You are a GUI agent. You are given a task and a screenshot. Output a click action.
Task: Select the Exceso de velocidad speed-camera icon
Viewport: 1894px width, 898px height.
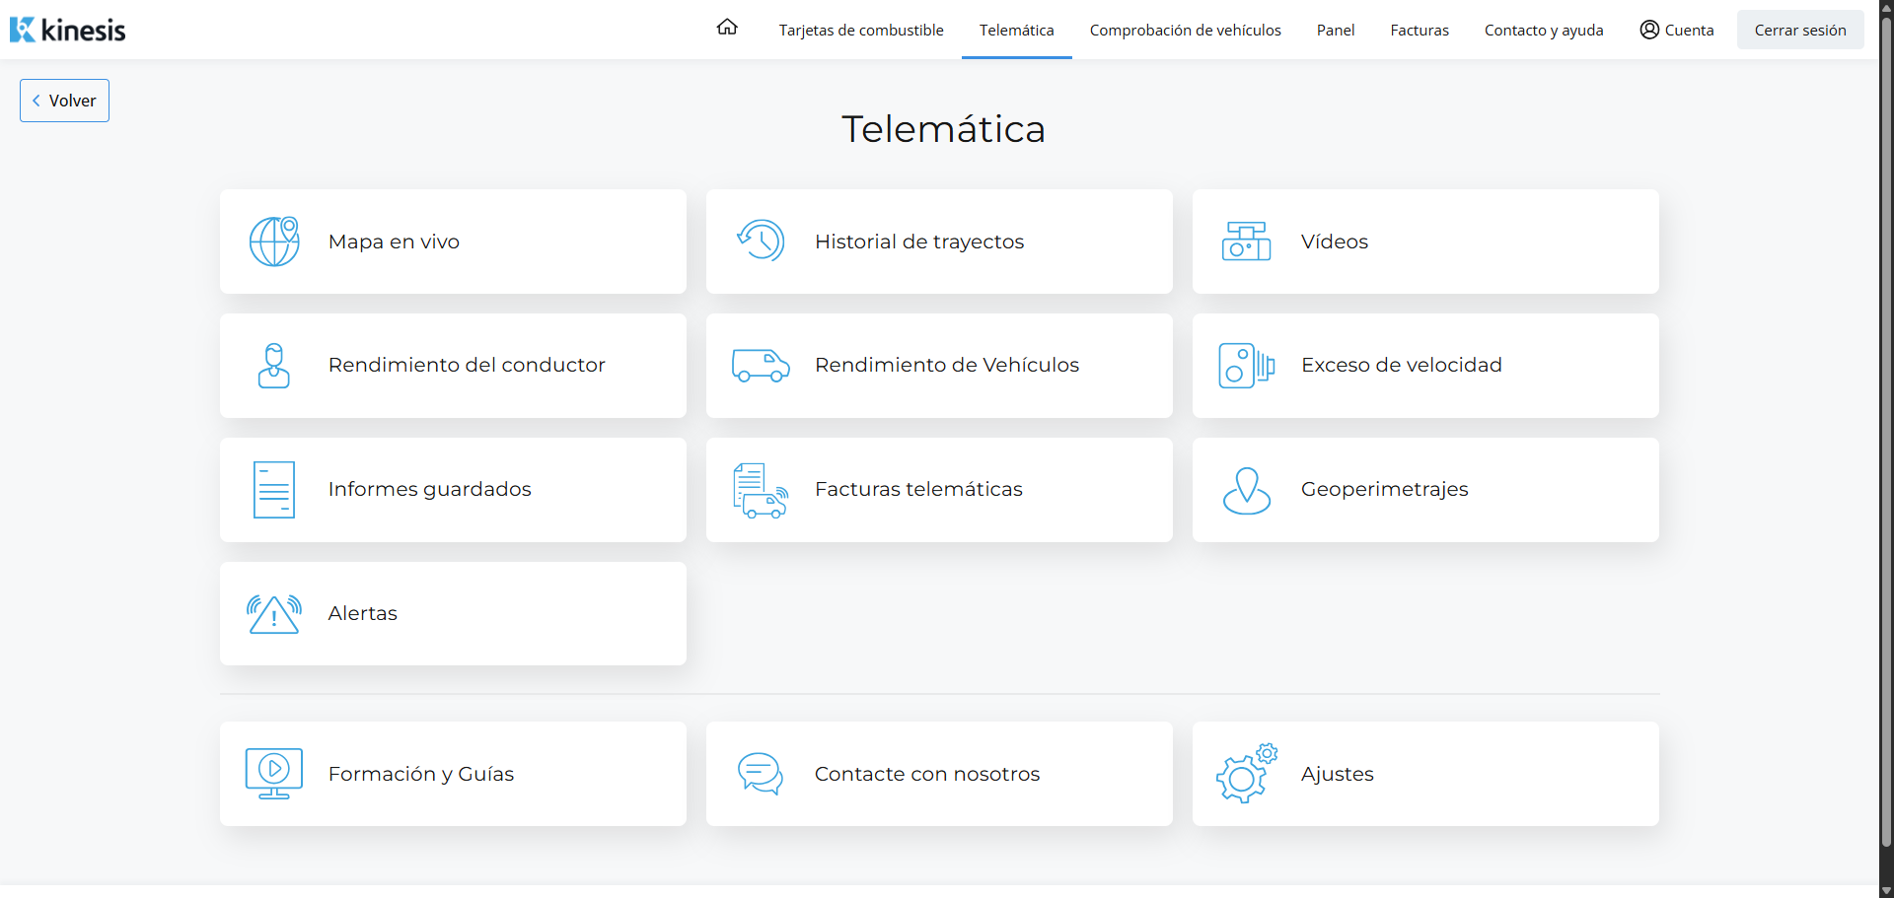(1247, 366)
